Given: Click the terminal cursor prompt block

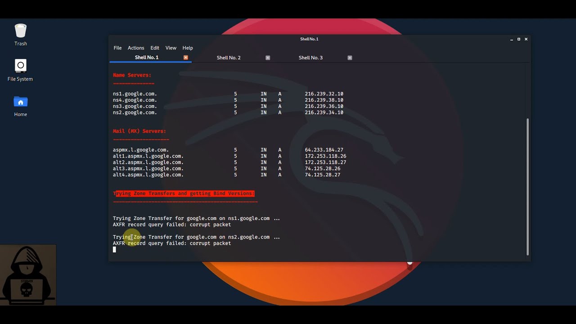Looking at the screenshot, I should [114, 249].
